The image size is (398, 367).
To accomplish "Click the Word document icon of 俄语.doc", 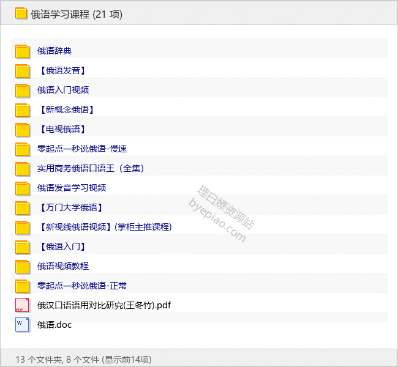I will pos(22,325).
